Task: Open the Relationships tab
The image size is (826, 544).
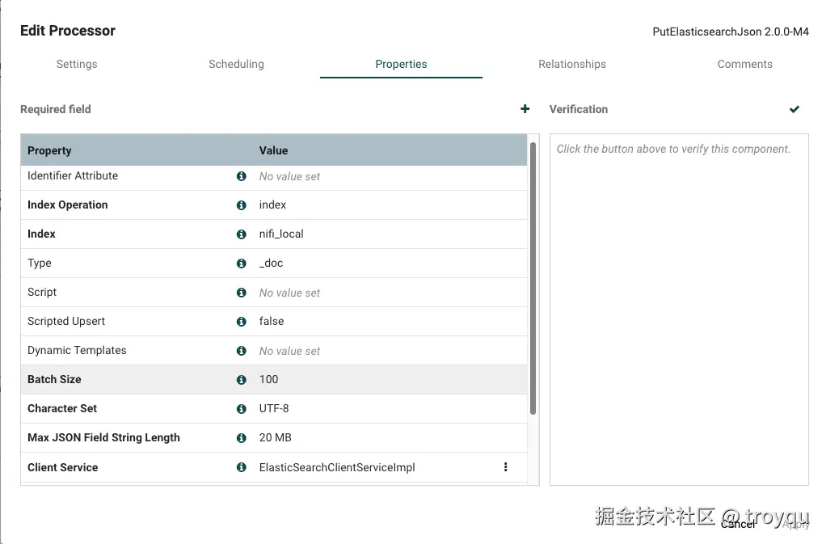Action: 572,65
